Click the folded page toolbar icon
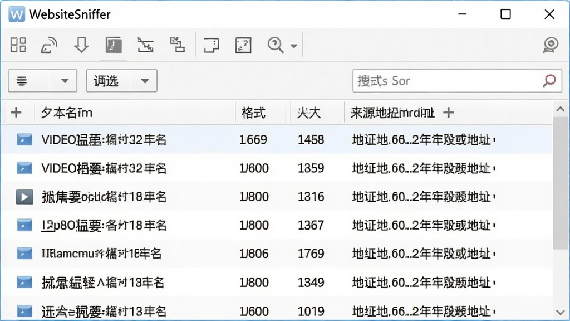Image resolution: width=570 pixels, height=321 pixels. click(211, 46)
